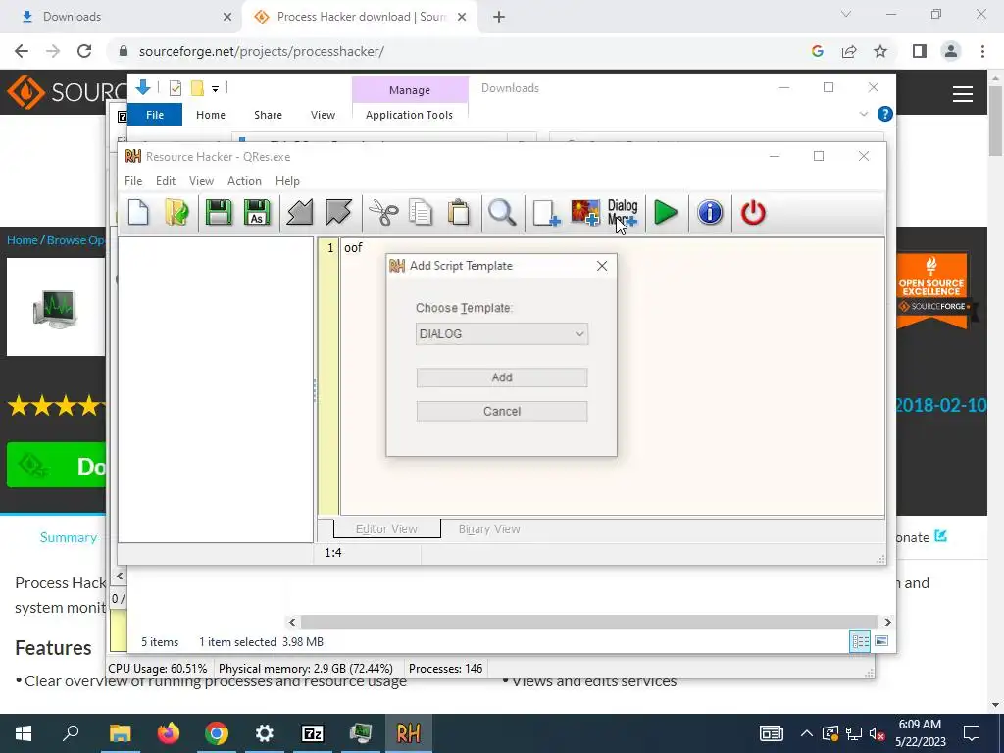This screenshot has height=753, width=1004.
Task: Switch to Downloads browser tab
Action: [x=121, y=17]
